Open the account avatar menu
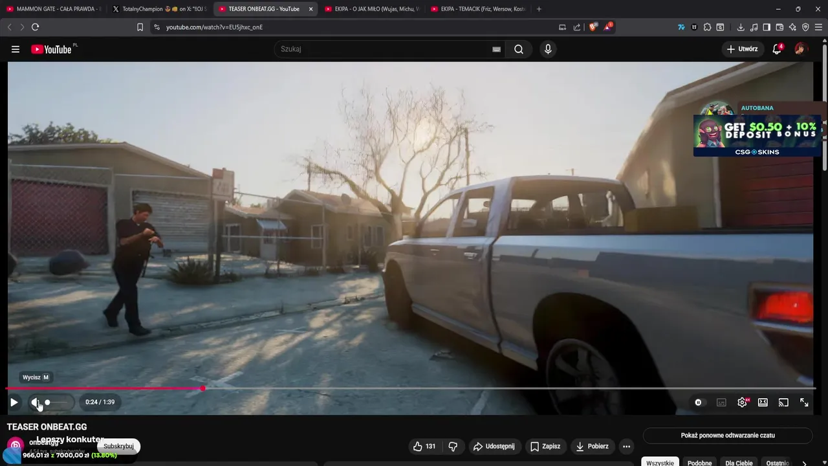The image size is (828, 466). pos(801,49)
